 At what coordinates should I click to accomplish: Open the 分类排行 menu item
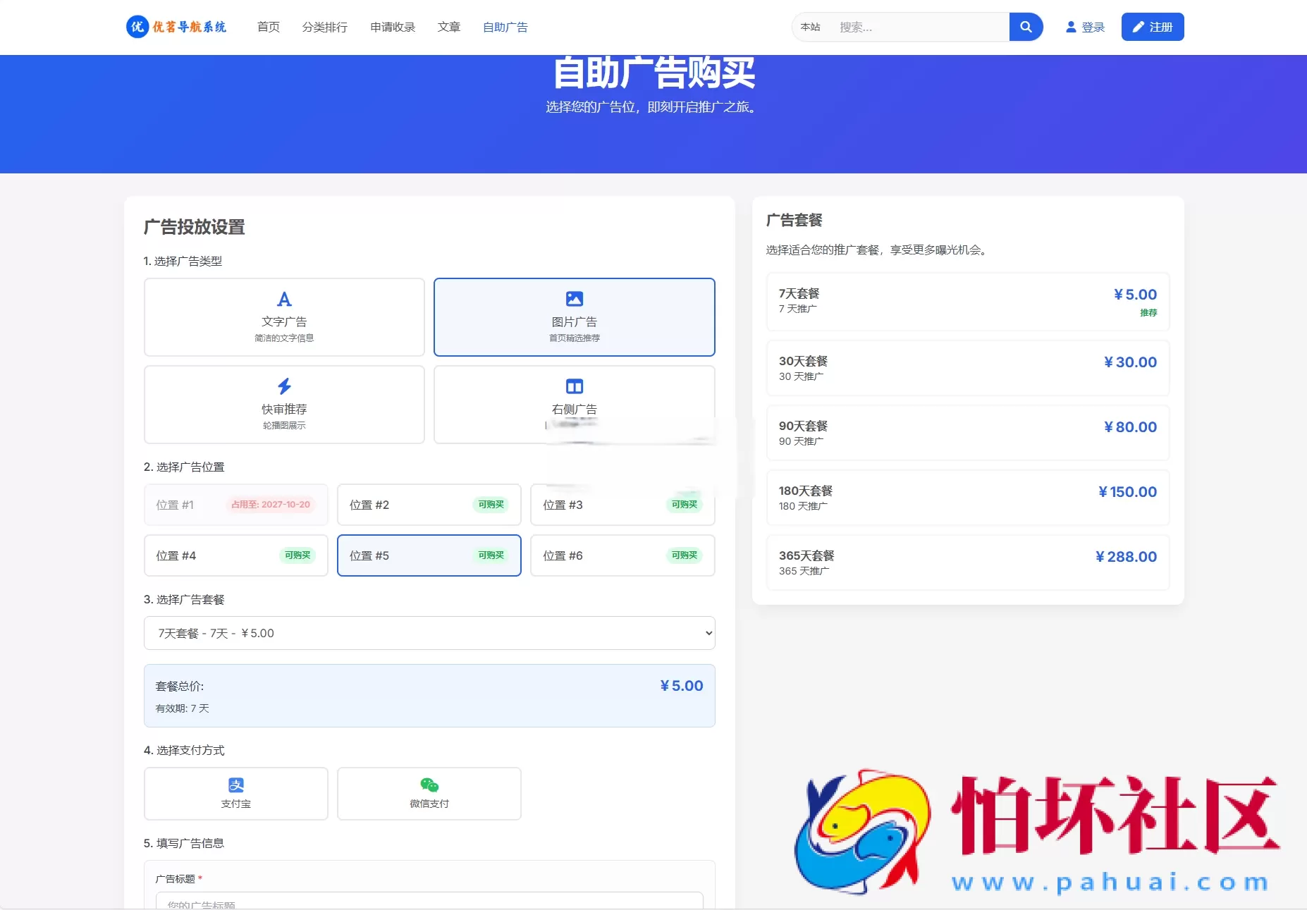pos(325,27)
